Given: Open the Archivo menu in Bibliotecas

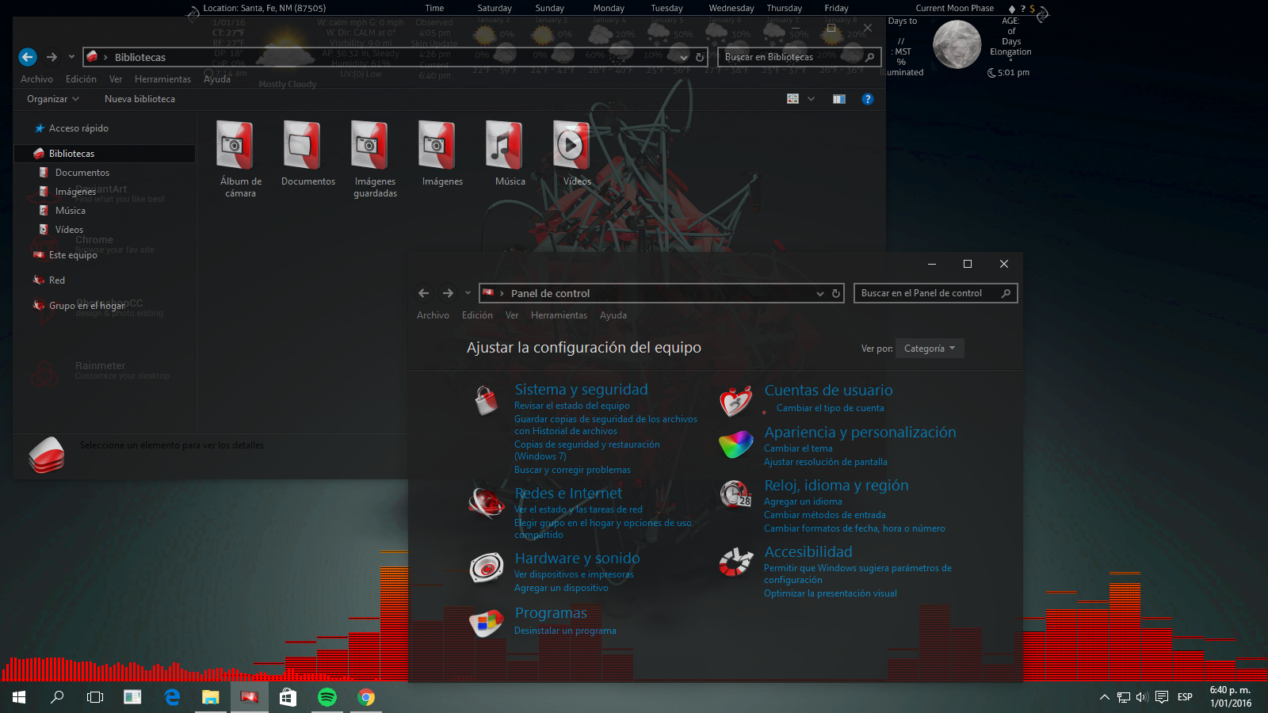Looking at the screenshot, I should tap(36, 79).
